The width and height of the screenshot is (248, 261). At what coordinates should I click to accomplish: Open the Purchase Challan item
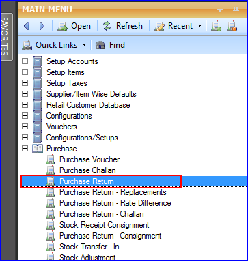click(x=87, y=170)
